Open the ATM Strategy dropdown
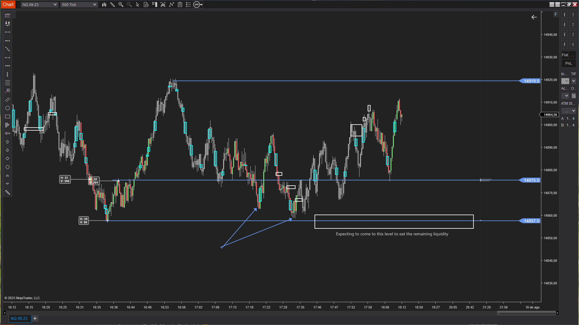Screen dimensions: 579x325 [x=569, y=111]
